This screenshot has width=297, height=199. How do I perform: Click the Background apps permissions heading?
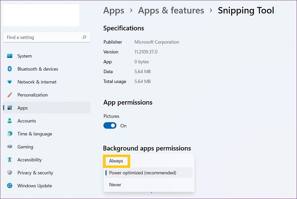pos(147,148)
